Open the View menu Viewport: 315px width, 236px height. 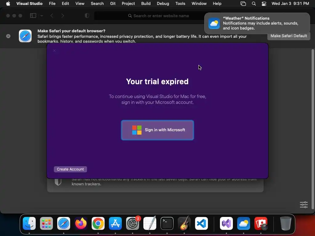pyautogui.click(x=80, y=3)
